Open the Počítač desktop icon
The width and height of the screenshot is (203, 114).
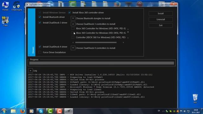(x=5, y=6)
